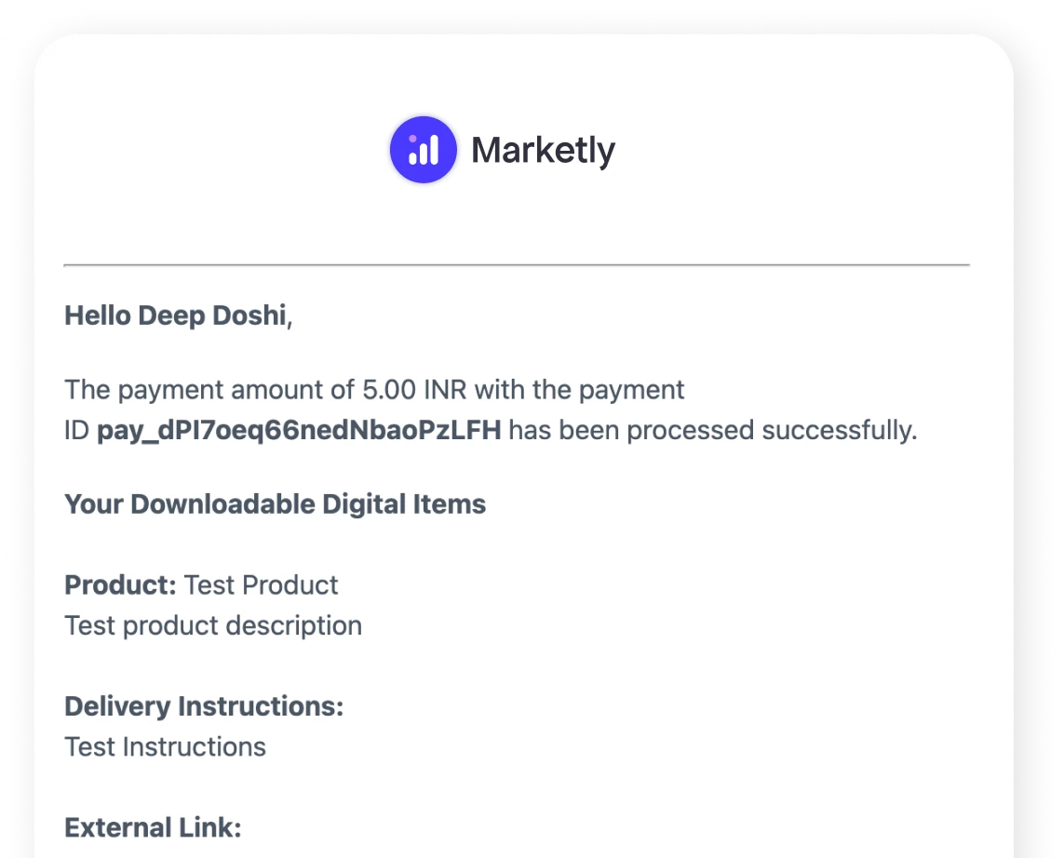Click the horizontal divider under the logo
Image resolution: width=1064 pixels, height=858 pixels.
tap(517, 265)
